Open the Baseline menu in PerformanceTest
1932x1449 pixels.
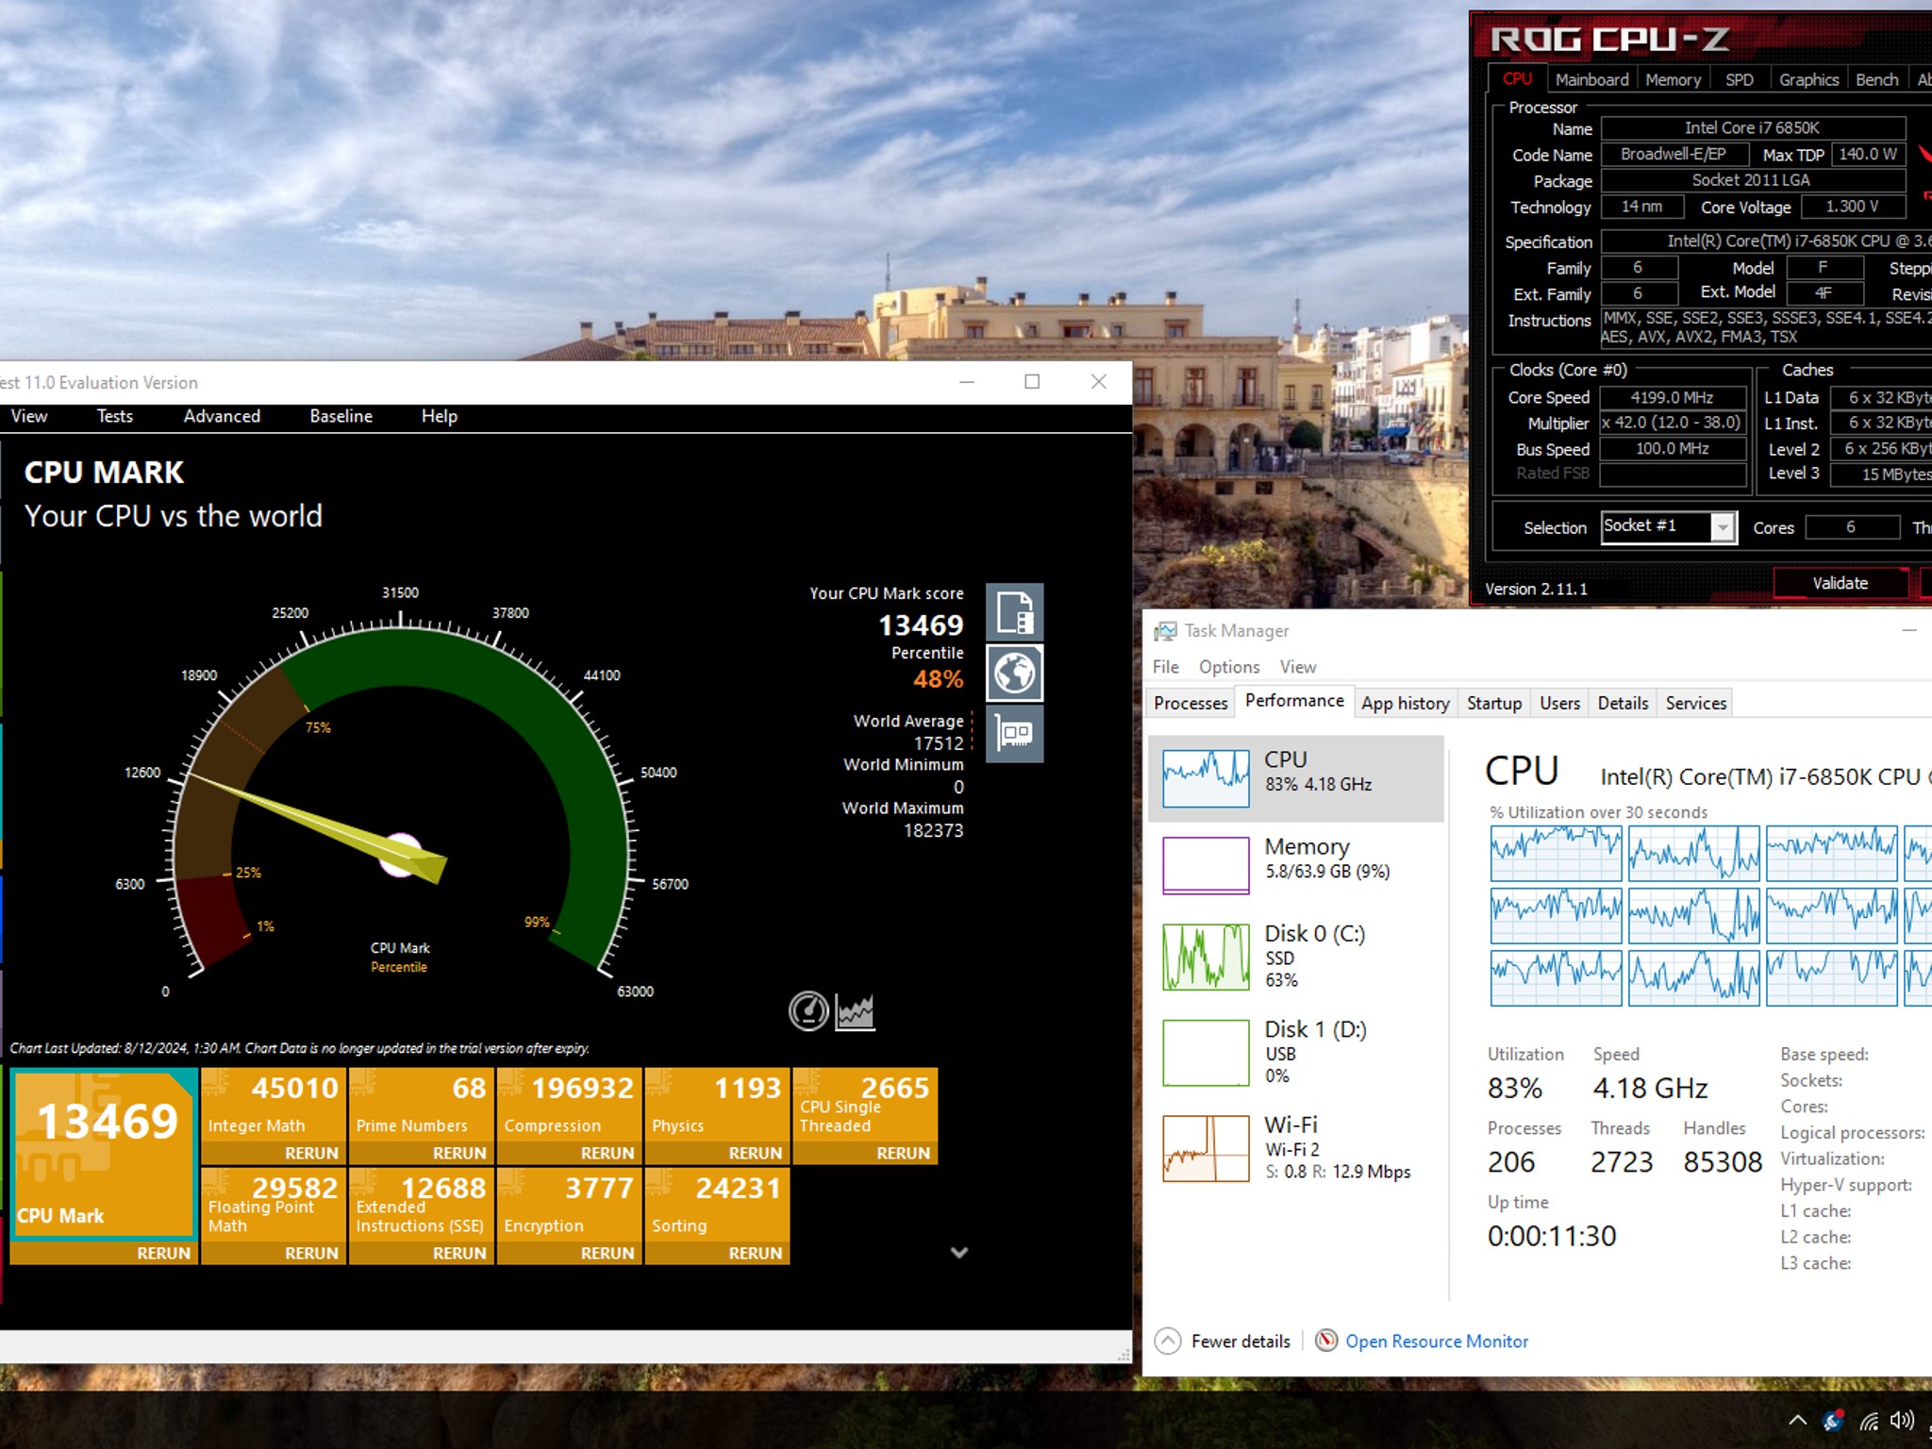341,416
